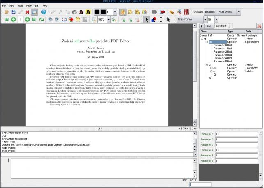Close the tree panel with the red X icon
The height and width of the screenshot is (188, 264).
(x=259, y=26)
